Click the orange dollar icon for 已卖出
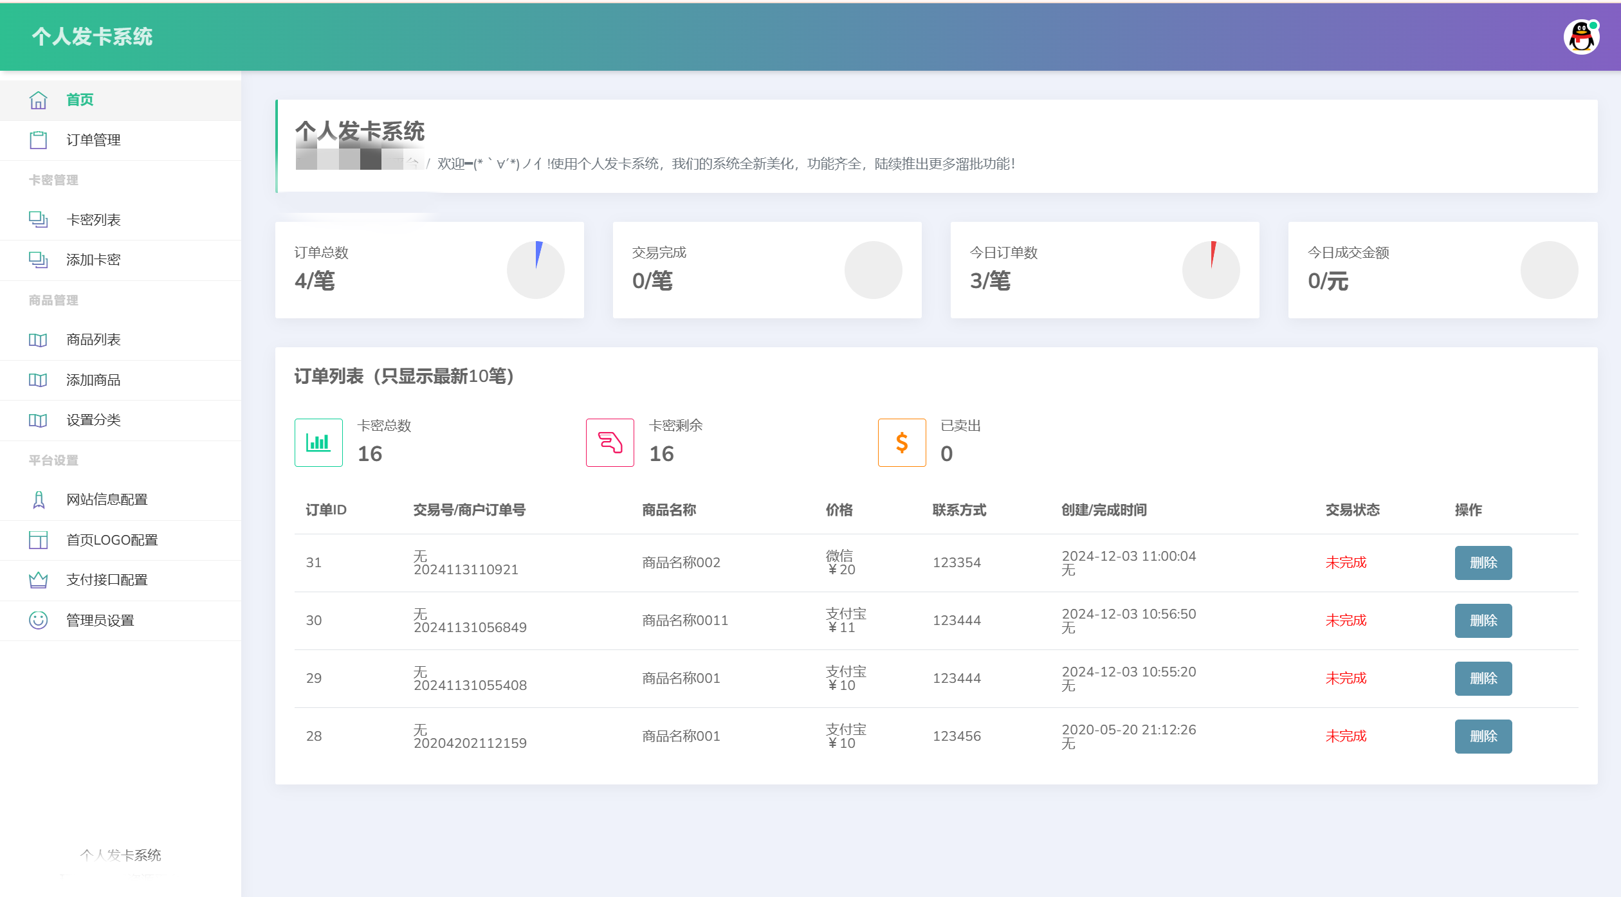1621x897 pixels. pos(902,442)
